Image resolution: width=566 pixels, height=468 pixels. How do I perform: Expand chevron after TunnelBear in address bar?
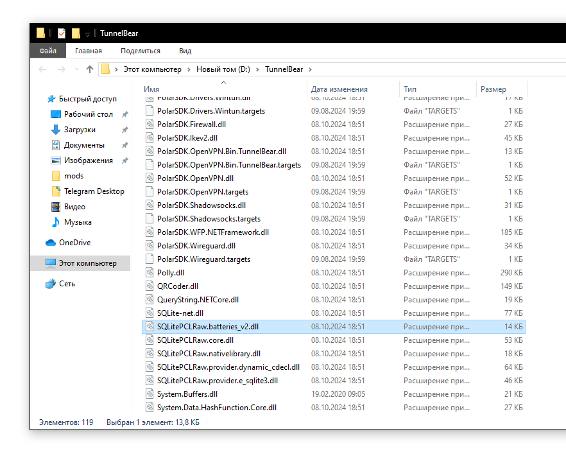pos(310,69)
